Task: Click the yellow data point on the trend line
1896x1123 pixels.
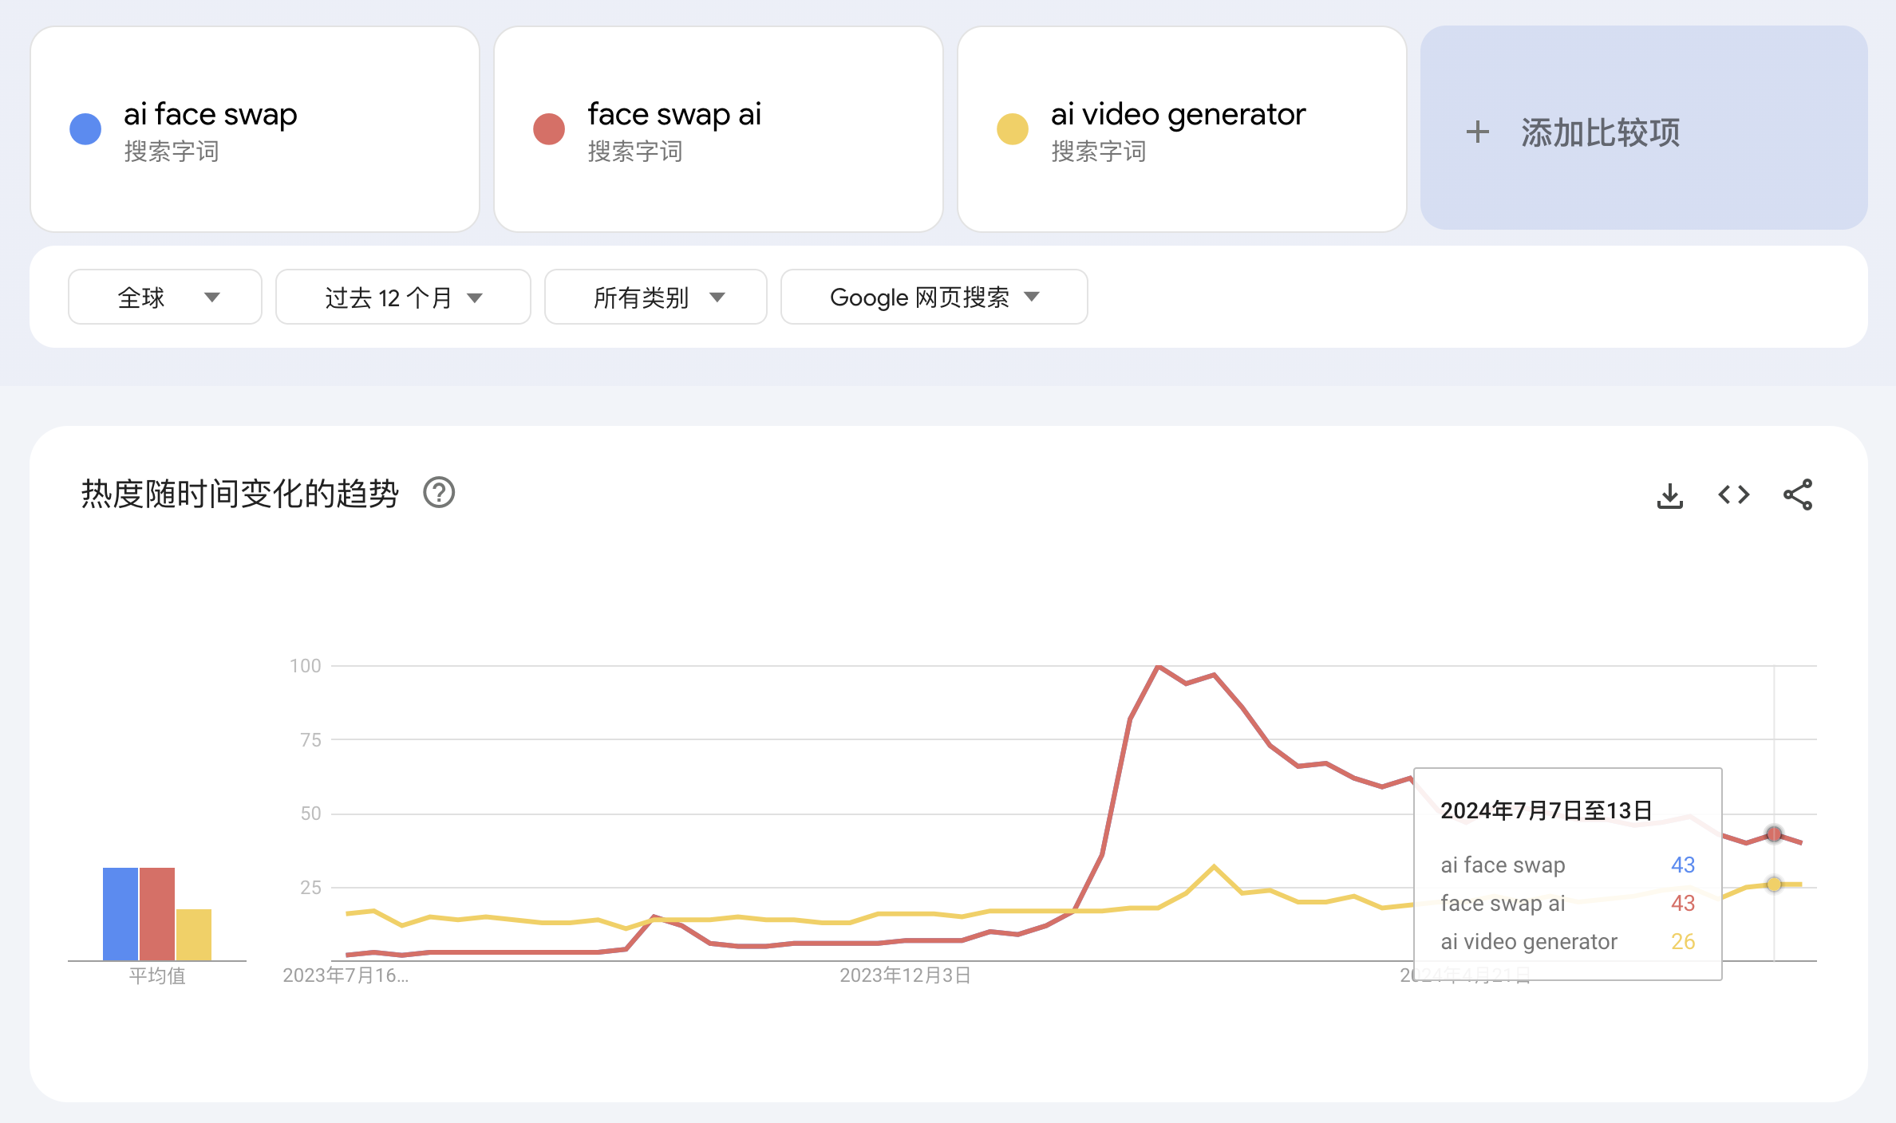Action: [x=1774, y=885]
